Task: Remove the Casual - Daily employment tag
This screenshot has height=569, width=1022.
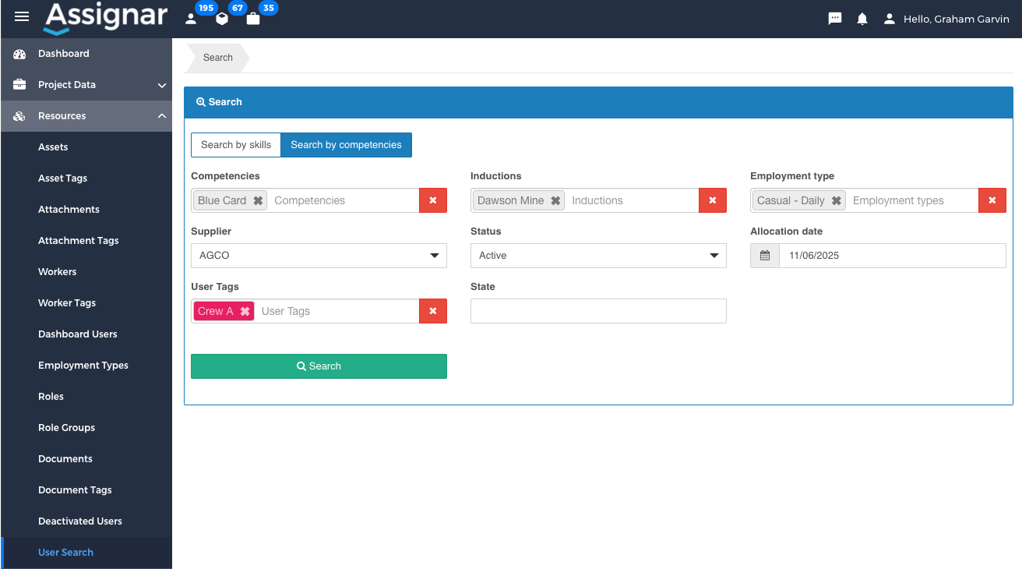Action: 836,200
